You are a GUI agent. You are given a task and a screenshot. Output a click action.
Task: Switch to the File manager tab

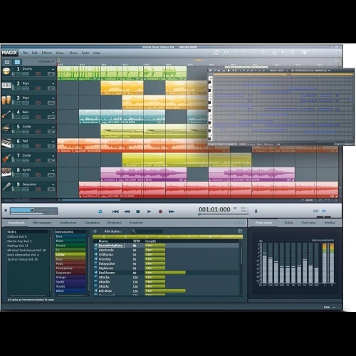tap(42, 223)
